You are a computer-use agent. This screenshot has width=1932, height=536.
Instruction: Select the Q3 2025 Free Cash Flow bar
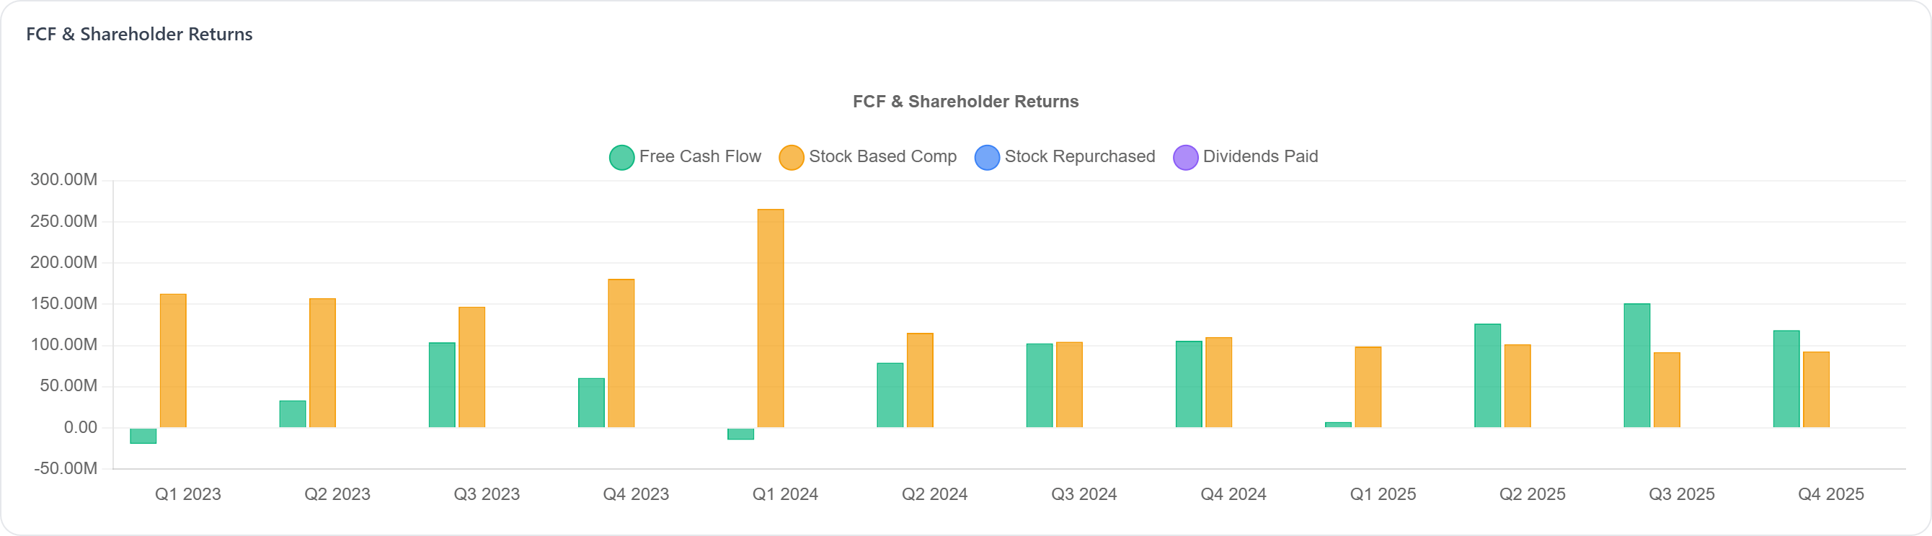(x=1636, y=366)
